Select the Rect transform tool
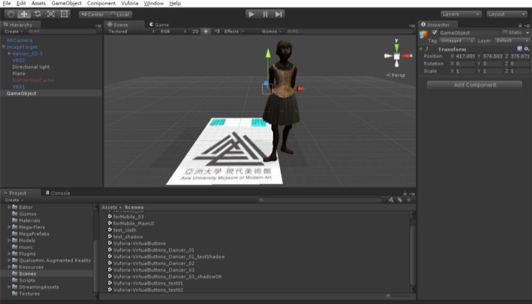532x304 pixels. (64, 14)
